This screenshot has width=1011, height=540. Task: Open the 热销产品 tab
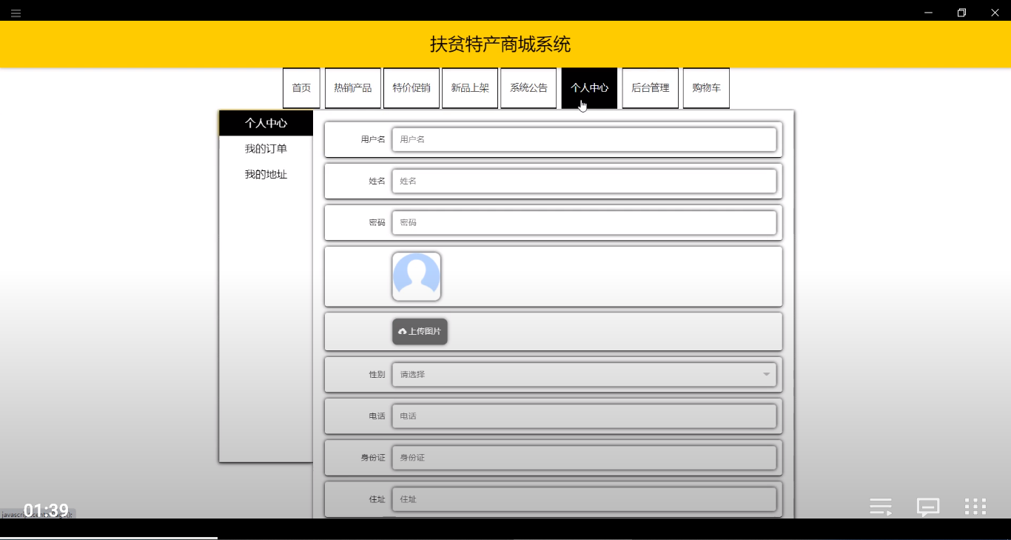(x=352, y=88)
